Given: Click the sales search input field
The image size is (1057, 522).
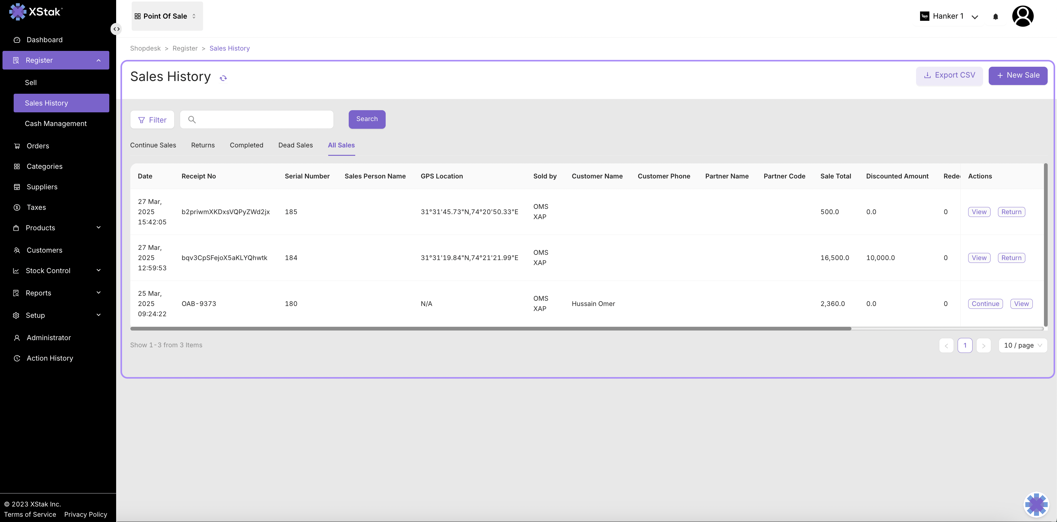Looking at the screenshot, I should (263, 119).
